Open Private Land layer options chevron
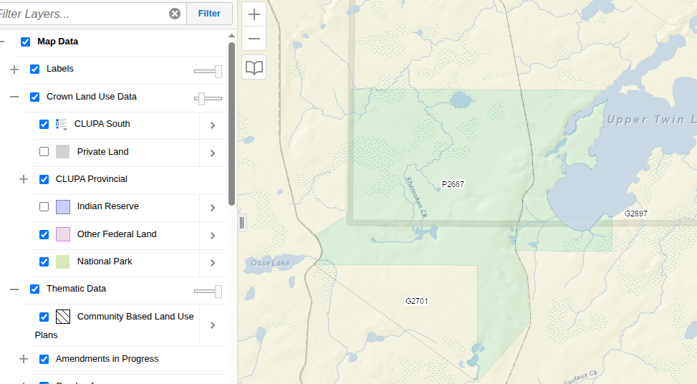The height and width of the screenshot is (384, 697). pyautogui.click(x=213, y=153)
